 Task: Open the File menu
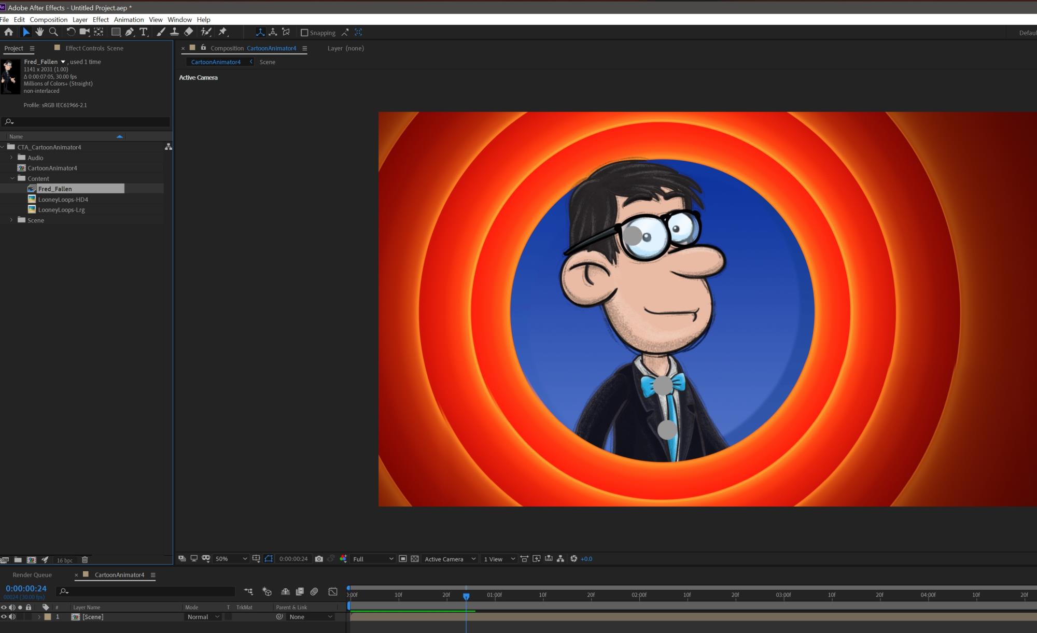[x=4, y=20]
